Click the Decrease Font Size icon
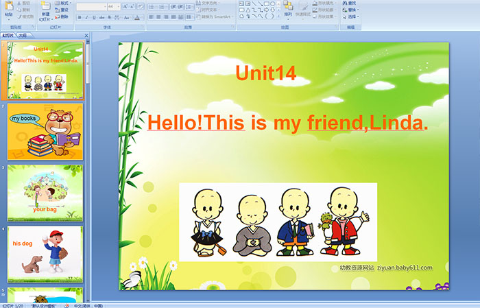The image size is (480, 308). (132, 6)
